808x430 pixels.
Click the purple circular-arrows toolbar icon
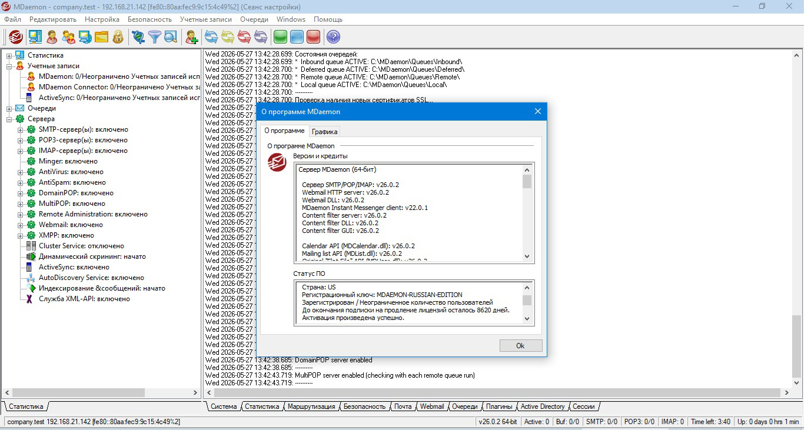[260, 37]
